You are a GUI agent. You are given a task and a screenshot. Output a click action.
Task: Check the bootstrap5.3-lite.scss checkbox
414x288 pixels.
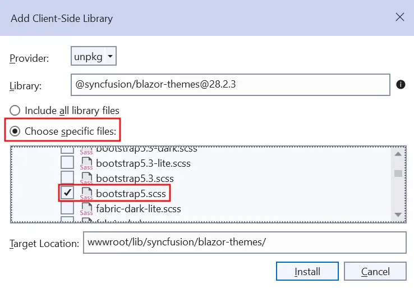(67, 163)
